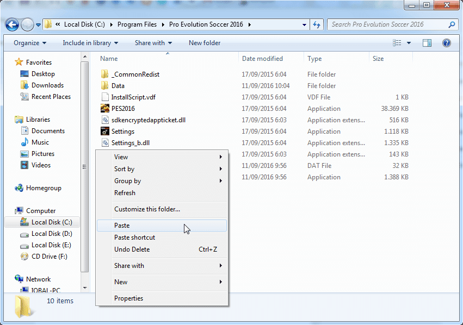Select Favorites star in navigation pane
Screen dimensions: 463x325
(x=19, y=62)
